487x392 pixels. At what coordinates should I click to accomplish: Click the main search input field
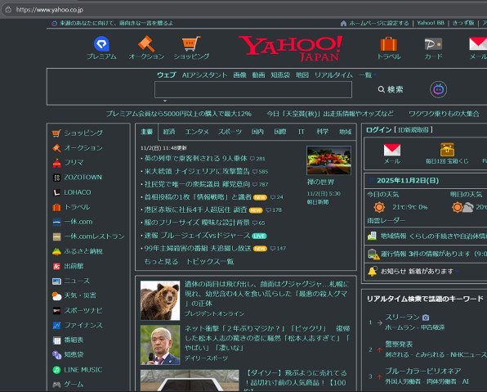click(253, 89)
